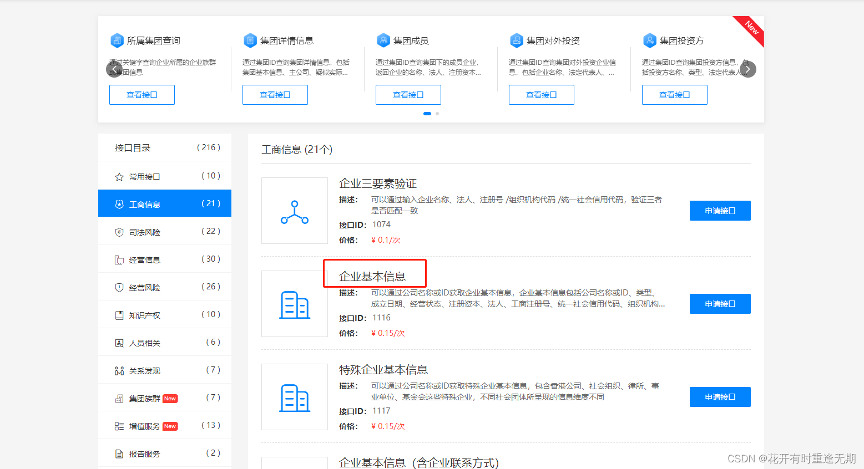Viewport: 864px width, 469px height.
Task: Click the icon beside 经营信息
Action: tap(119, 260)
